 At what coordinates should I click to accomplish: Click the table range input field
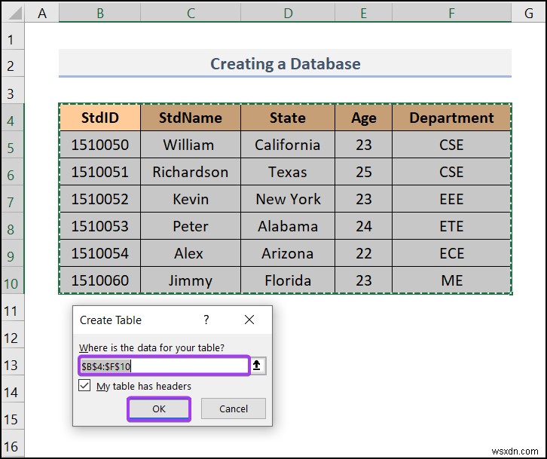(164, 366)
